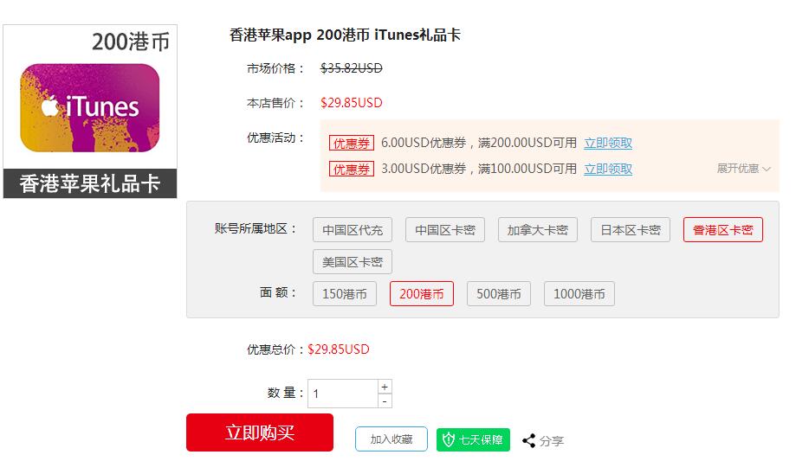Increase quantity with the plus button

point(385,387)
